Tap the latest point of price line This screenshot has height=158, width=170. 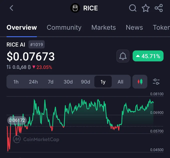(153, 102)
